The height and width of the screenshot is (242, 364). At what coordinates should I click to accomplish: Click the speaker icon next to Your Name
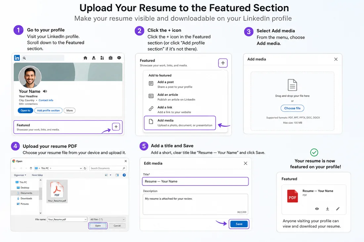coord(45,91)
